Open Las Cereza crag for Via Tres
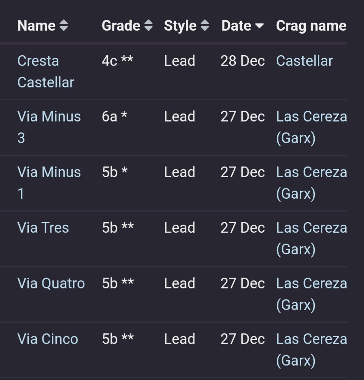Image resolution: width=364 pixels, height=380 pixels. 311,238
